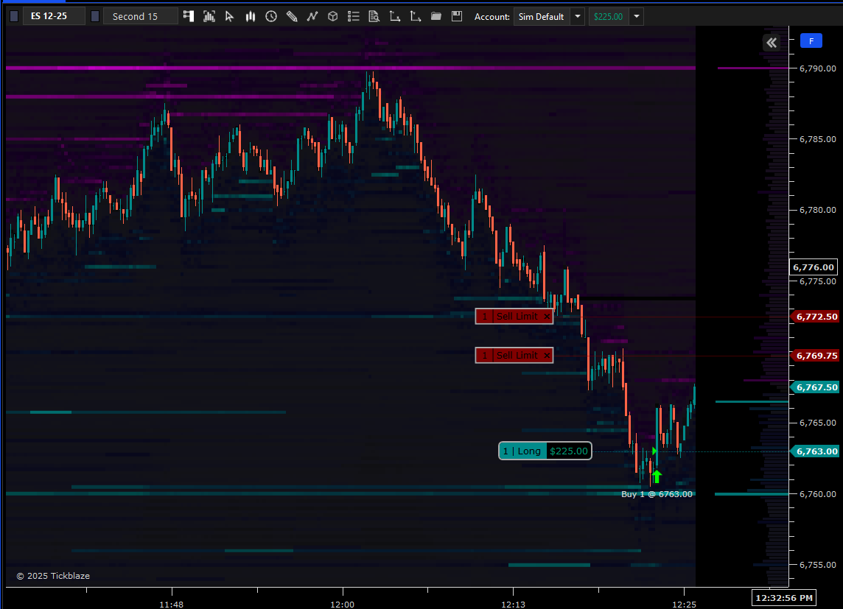
Task: Toggle the blue F button on price axis
Action: point(811,41)
